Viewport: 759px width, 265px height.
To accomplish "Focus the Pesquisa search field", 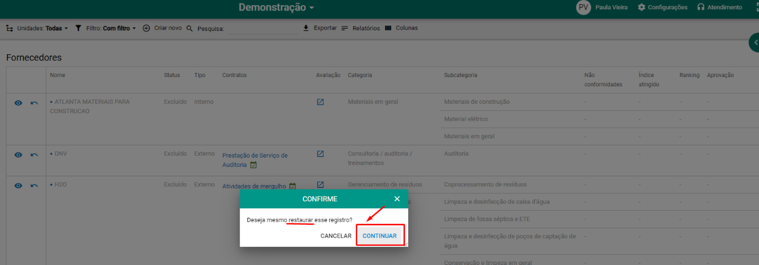I will [x=261, y=29].
